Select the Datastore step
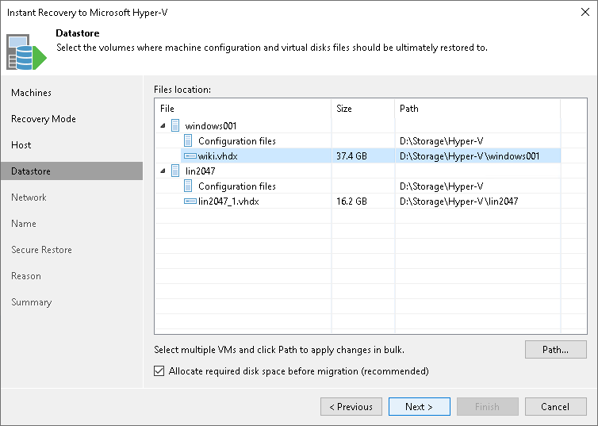 tap(71, 171)
